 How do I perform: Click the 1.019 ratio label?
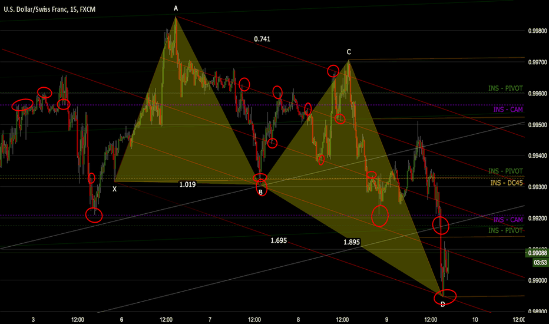(x=188, y=184)
